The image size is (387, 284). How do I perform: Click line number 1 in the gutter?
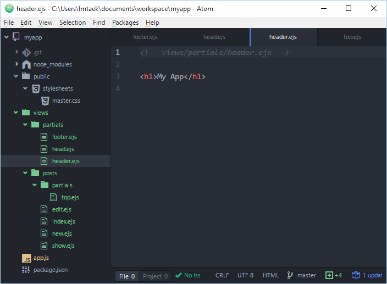[x=118, y=52]
